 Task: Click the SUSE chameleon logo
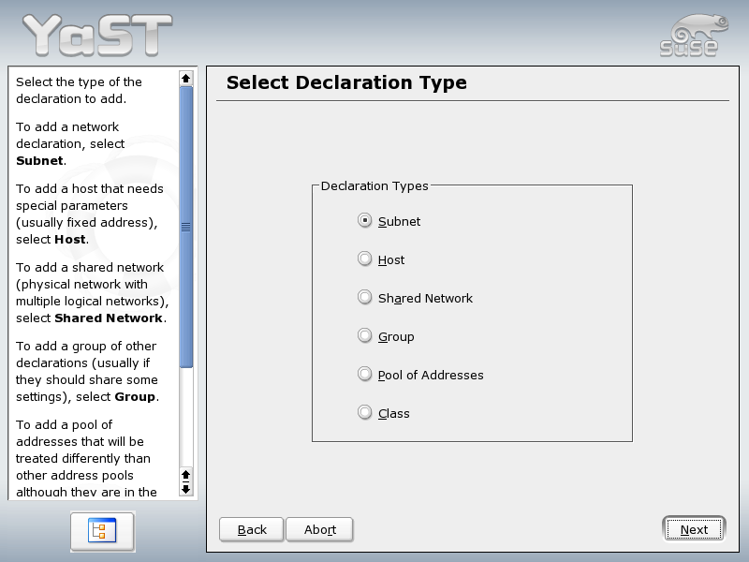[694, 36]
